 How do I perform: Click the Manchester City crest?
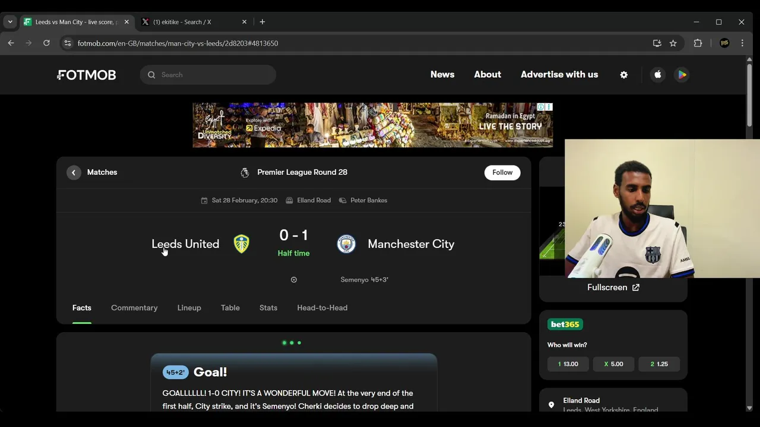point(346,244)
